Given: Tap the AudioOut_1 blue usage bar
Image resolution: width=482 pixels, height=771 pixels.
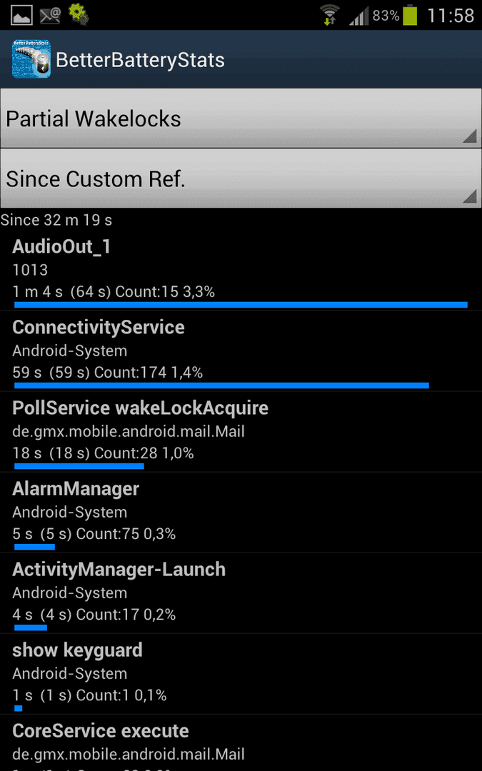Looking at the screenshot, I should [241, 305].
